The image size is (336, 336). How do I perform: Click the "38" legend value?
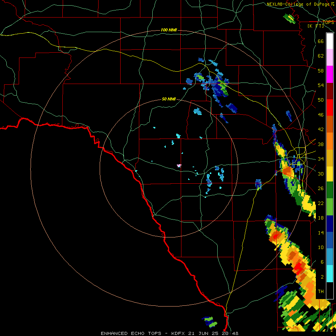pyautogui.click(x=321, y=144)
